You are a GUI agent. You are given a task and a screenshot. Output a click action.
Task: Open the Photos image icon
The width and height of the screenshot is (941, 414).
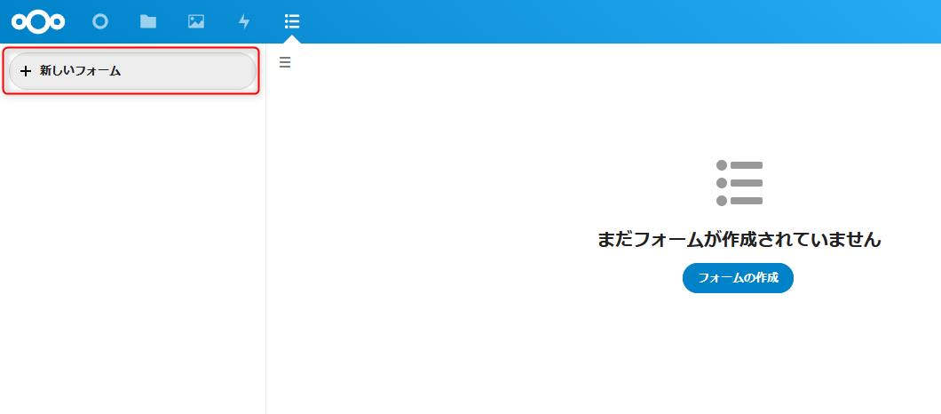(196, 21)
